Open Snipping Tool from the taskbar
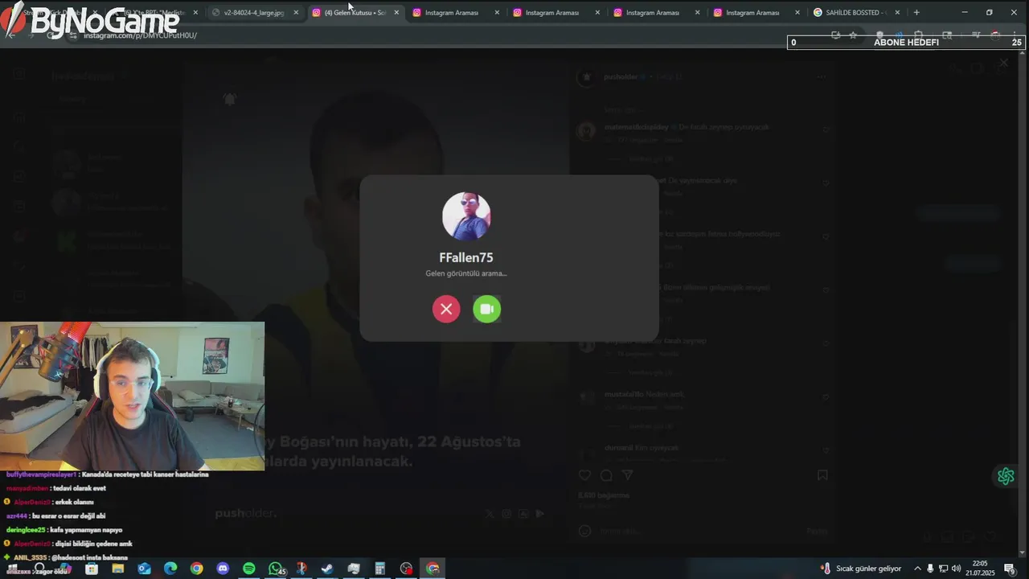The width and height of the screenshot is (1029, 579). point(301,569)
